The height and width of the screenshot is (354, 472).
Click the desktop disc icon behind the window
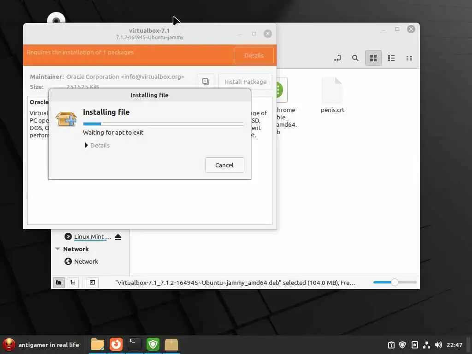[x=56, y=18]
